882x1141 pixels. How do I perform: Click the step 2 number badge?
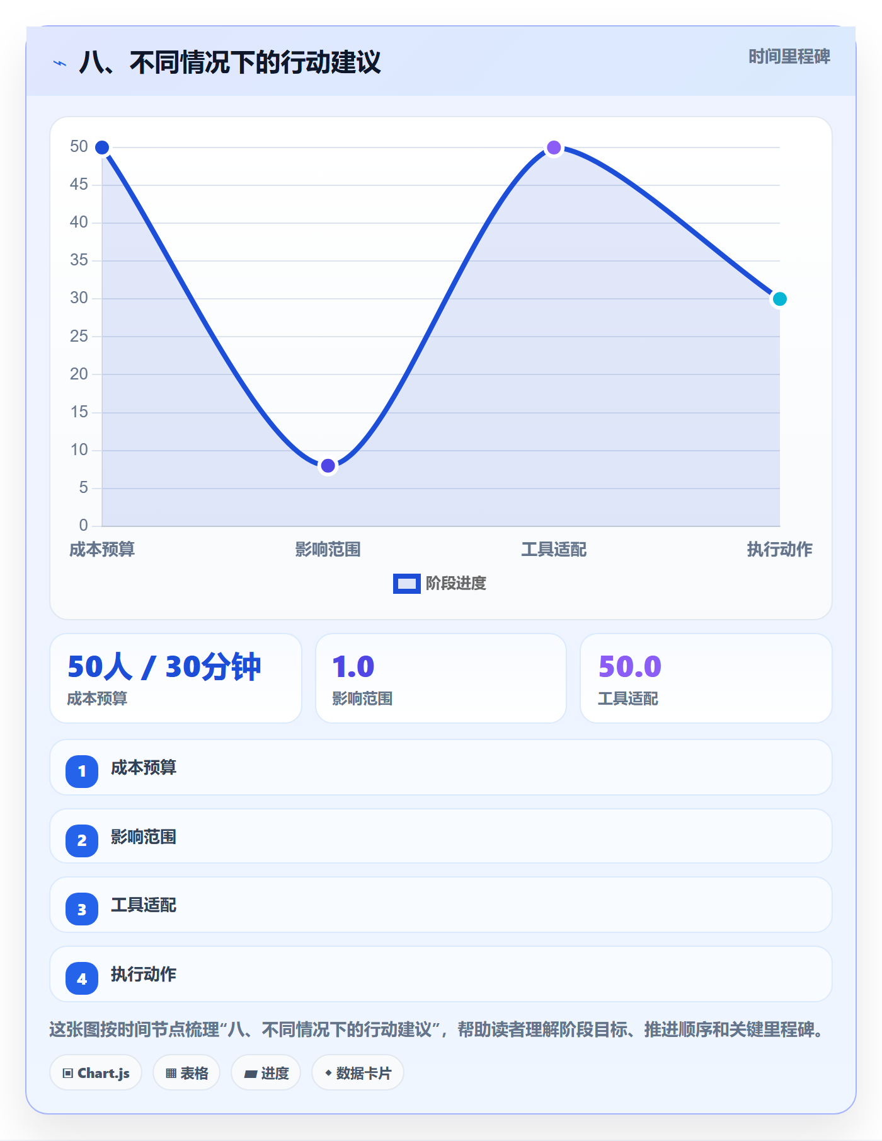point(82,840)
